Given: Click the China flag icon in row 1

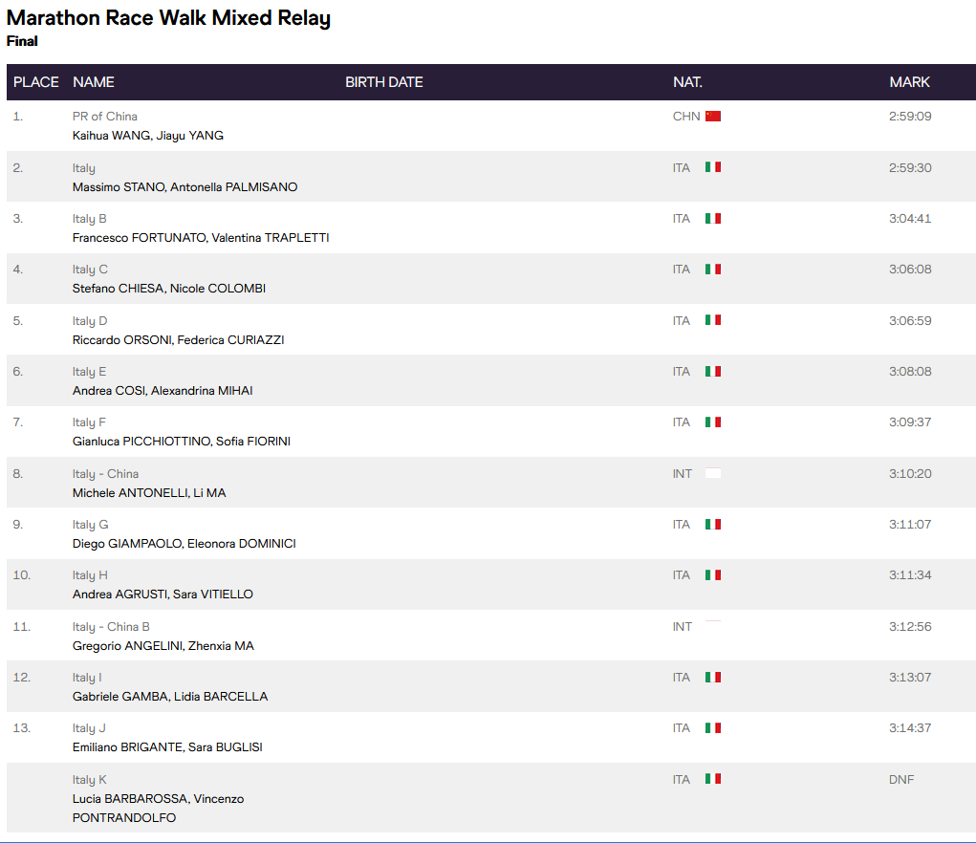Looking at the screenshot, I should [713, 117].
